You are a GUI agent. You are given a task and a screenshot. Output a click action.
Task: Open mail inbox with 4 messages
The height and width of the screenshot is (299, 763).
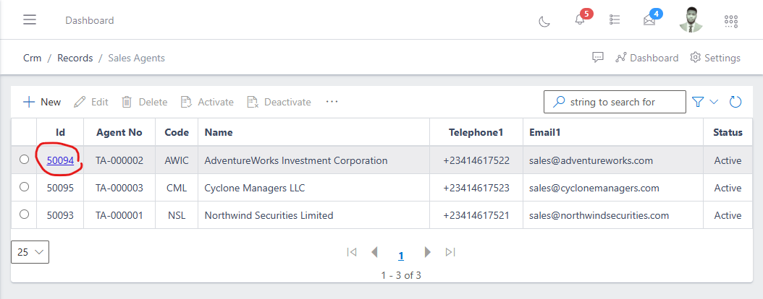pyautogui.click(x=649, y=20)
